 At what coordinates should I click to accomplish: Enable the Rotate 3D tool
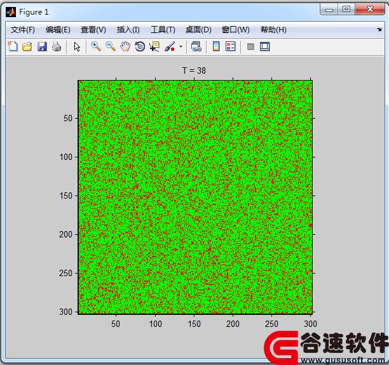pos(140,46)
